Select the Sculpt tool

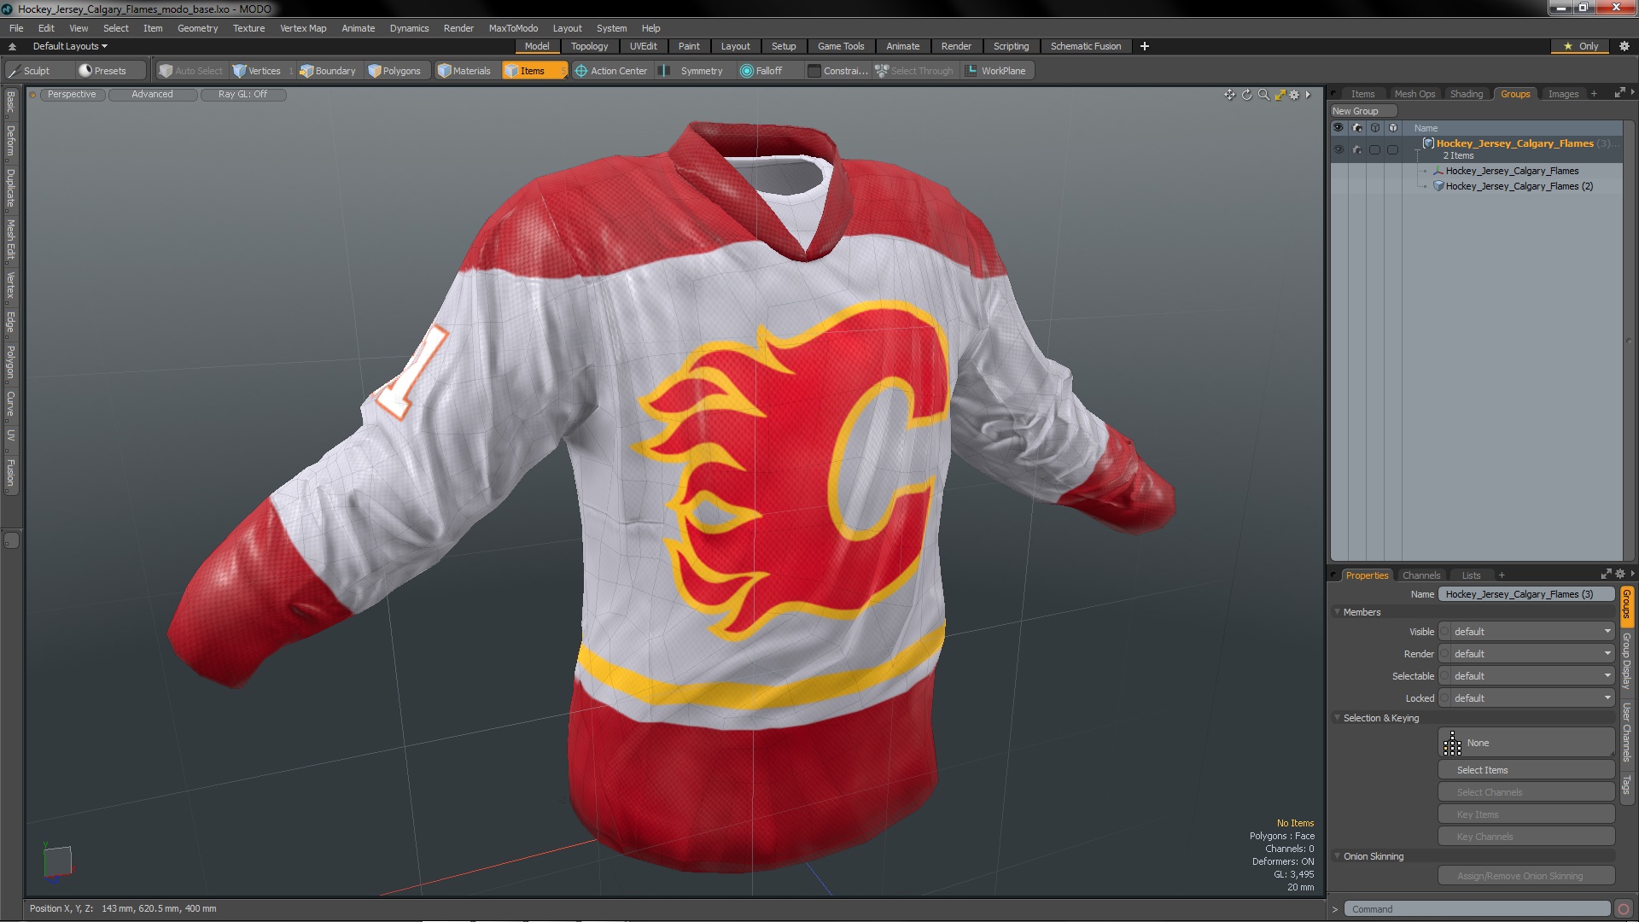38,71
